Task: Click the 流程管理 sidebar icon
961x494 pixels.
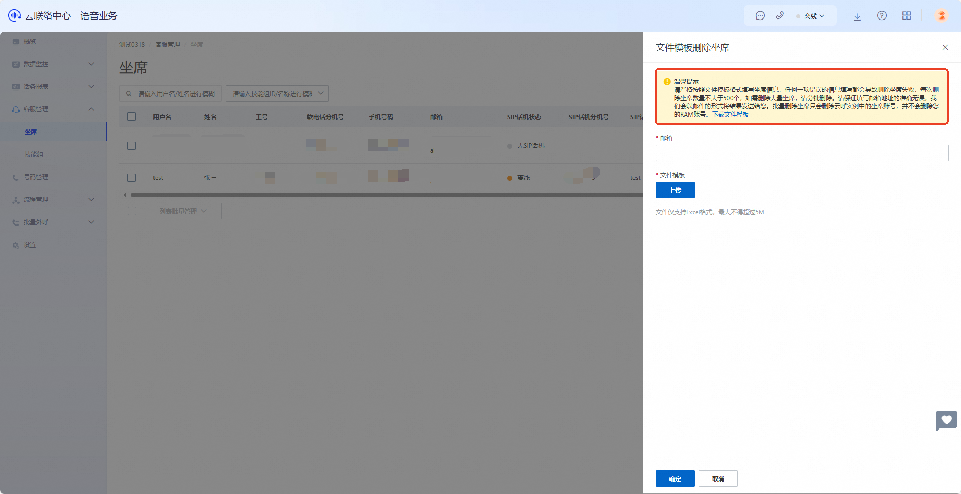Action: pos(16,200)
